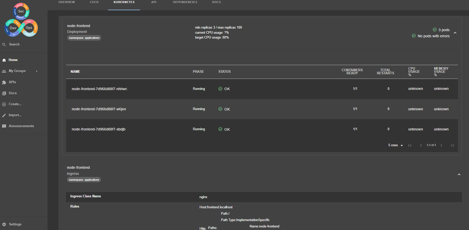
Task: Open pod node-frontend-7d966d88f7-nhhwc details
Action: [x=99, y=89]
